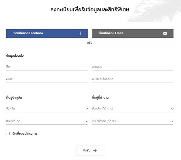Tick the นัดเยี่ยมชมโครงการ checkbox
Screen dimensions: 181x160
point(8,133)
